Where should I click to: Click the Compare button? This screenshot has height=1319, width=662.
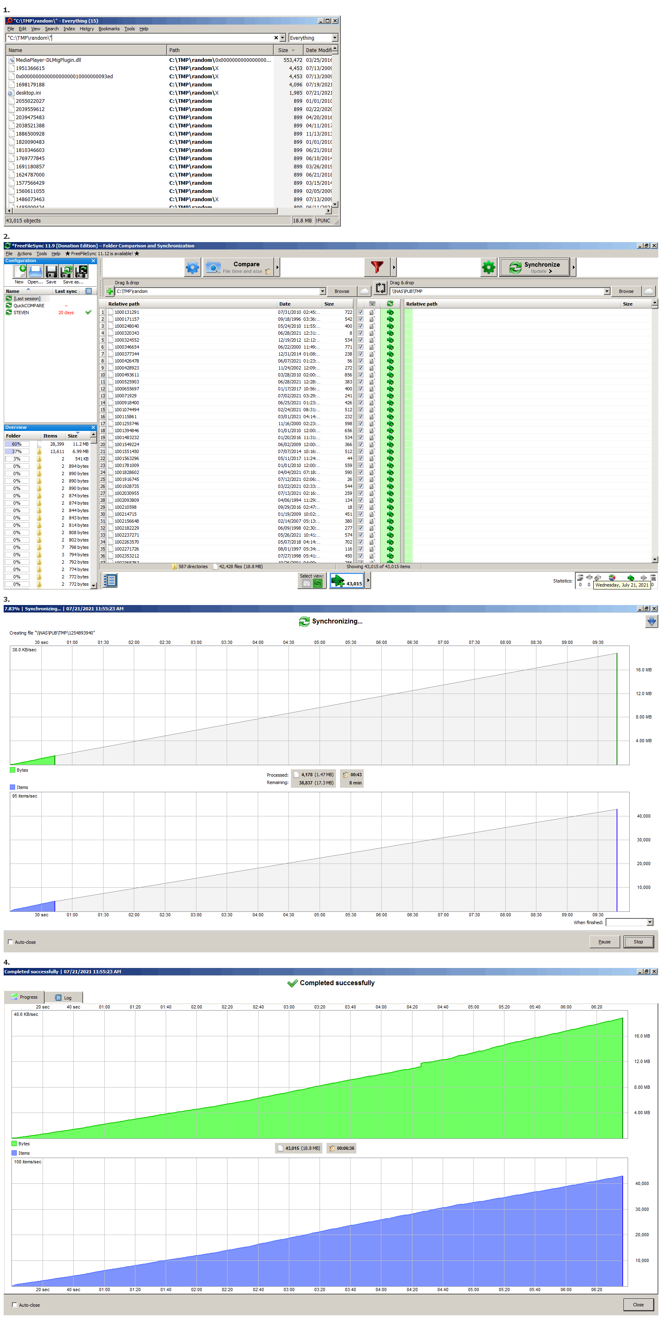pyautogui.click(x=239, y=267)
